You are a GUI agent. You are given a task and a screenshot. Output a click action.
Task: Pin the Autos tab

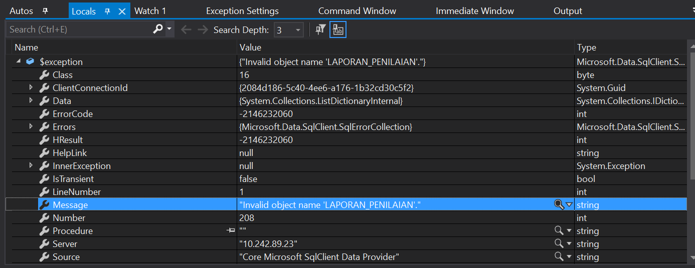tap(45, 10)
